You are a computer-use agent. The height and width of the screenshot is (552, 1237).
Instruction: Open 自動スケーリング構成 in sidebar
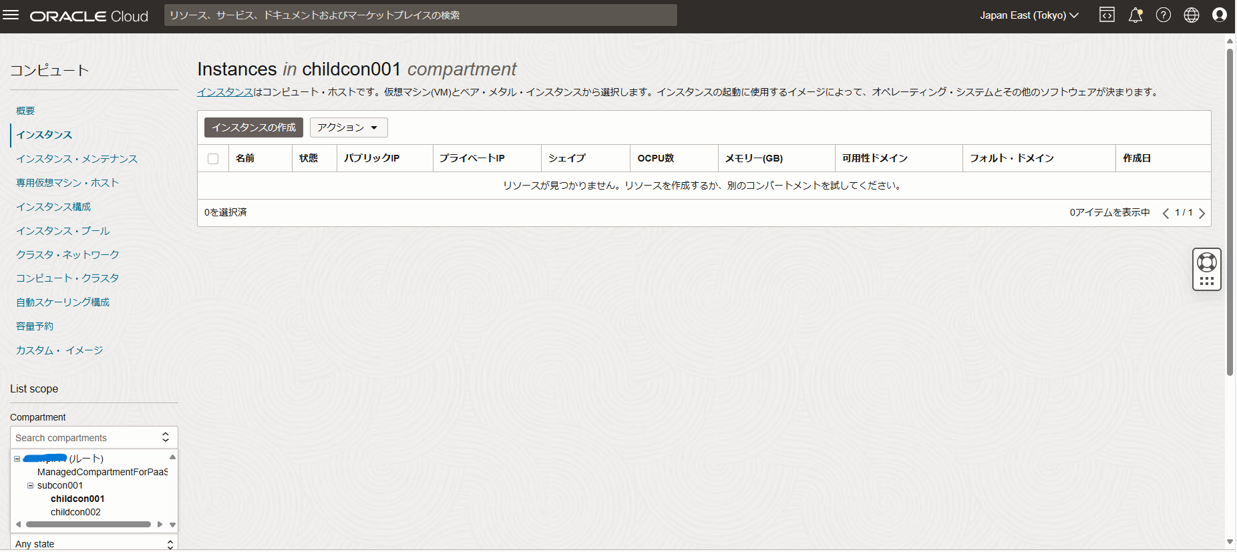63,302
